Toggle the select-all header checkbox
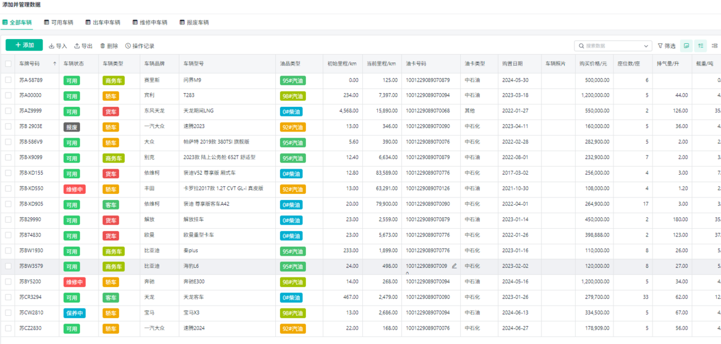 tap(8, 64)
